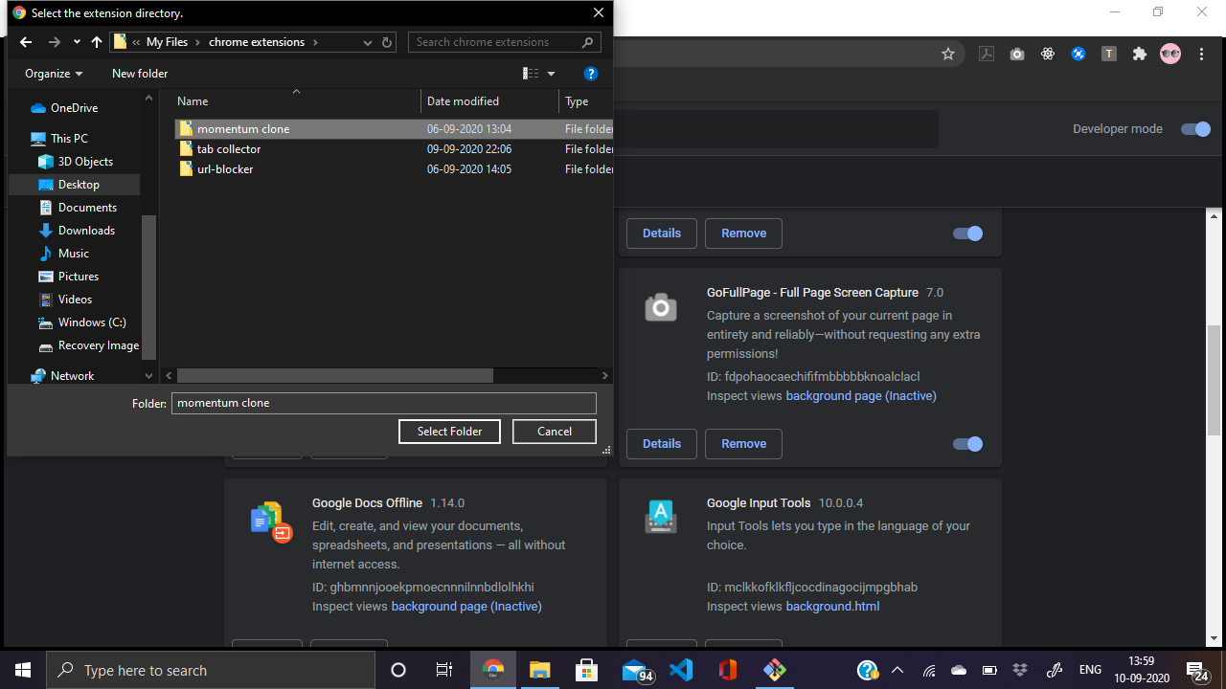Toggle off the topmost extension switch
The image size is (1226, 689).
[x=967, y=233]
